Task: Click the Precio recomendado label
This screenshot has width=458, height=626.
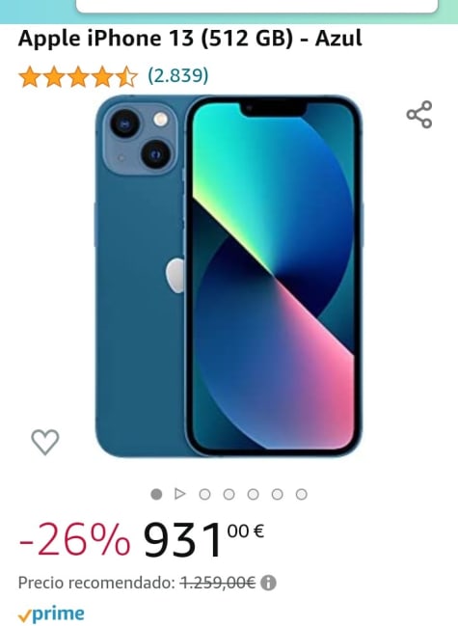Action: (96, 583)
